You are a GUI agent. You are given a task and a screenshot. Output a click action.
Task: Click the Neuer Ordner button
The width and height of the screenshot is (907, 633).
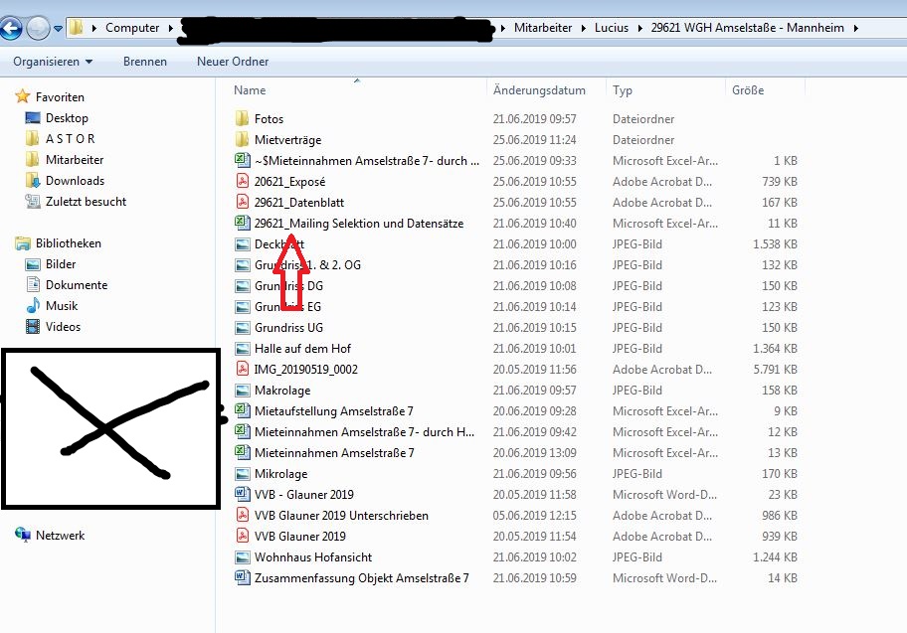[x=233, y=62]
